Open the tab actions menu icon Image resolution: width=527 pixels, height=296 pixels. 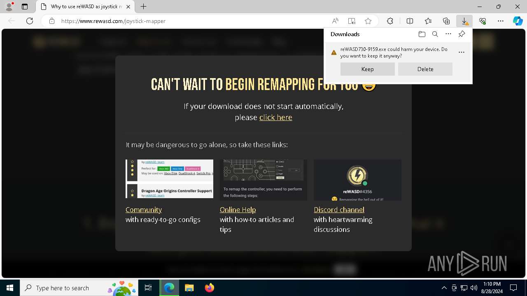point(25,7)
